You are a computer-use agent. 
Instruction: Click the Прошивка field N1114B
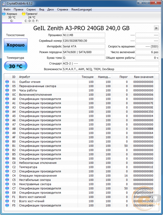pyautogui.click(x=84, y=35)
